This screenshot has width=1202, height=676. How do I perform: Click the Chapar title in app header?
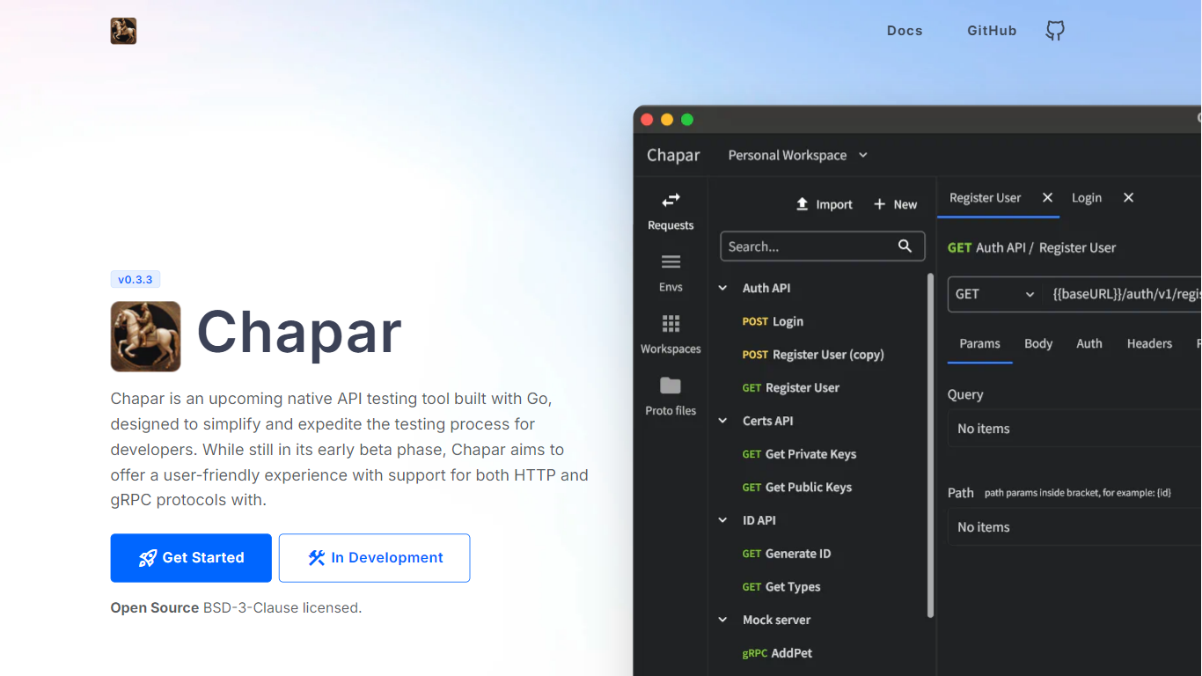tap(673, 155)
